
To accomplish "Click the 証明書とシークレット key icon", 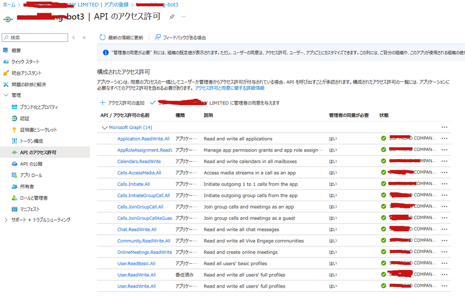I will coord(14,130).
